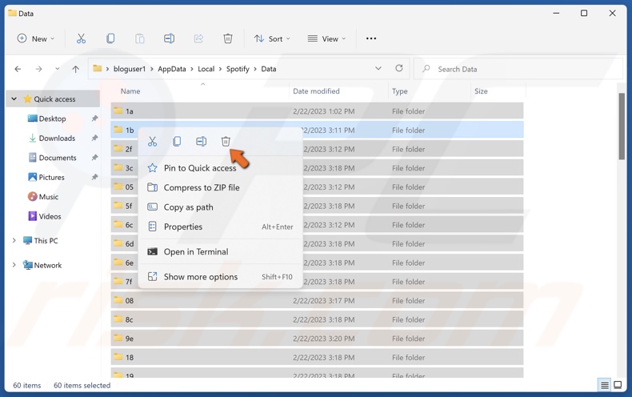632x397 pixels.
Task: Click the Search Data input field
Action: [x=518, y=69]
